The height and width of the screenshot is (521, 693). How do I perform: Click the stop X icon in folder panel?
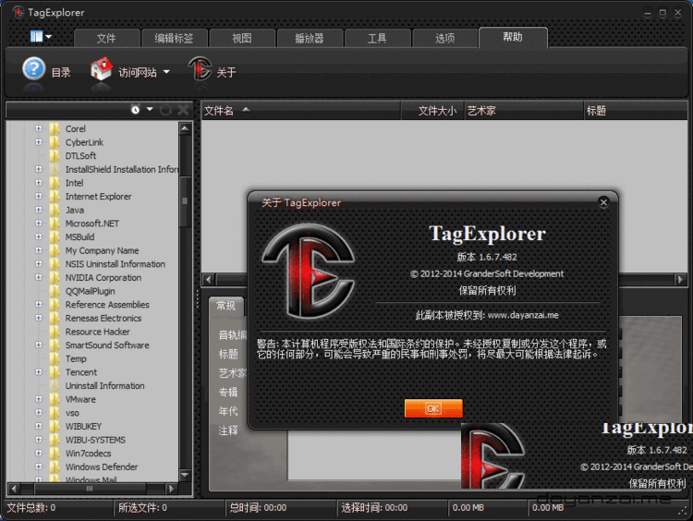pyautogui.click(x=183, y=110)
